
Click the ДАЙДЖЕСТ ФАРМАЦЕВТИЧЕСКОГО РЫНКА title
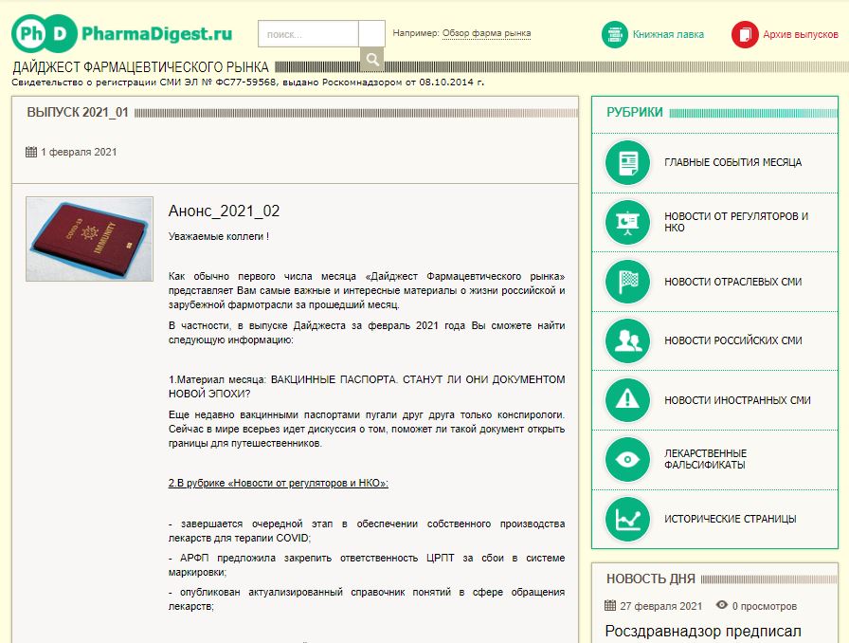140,67
